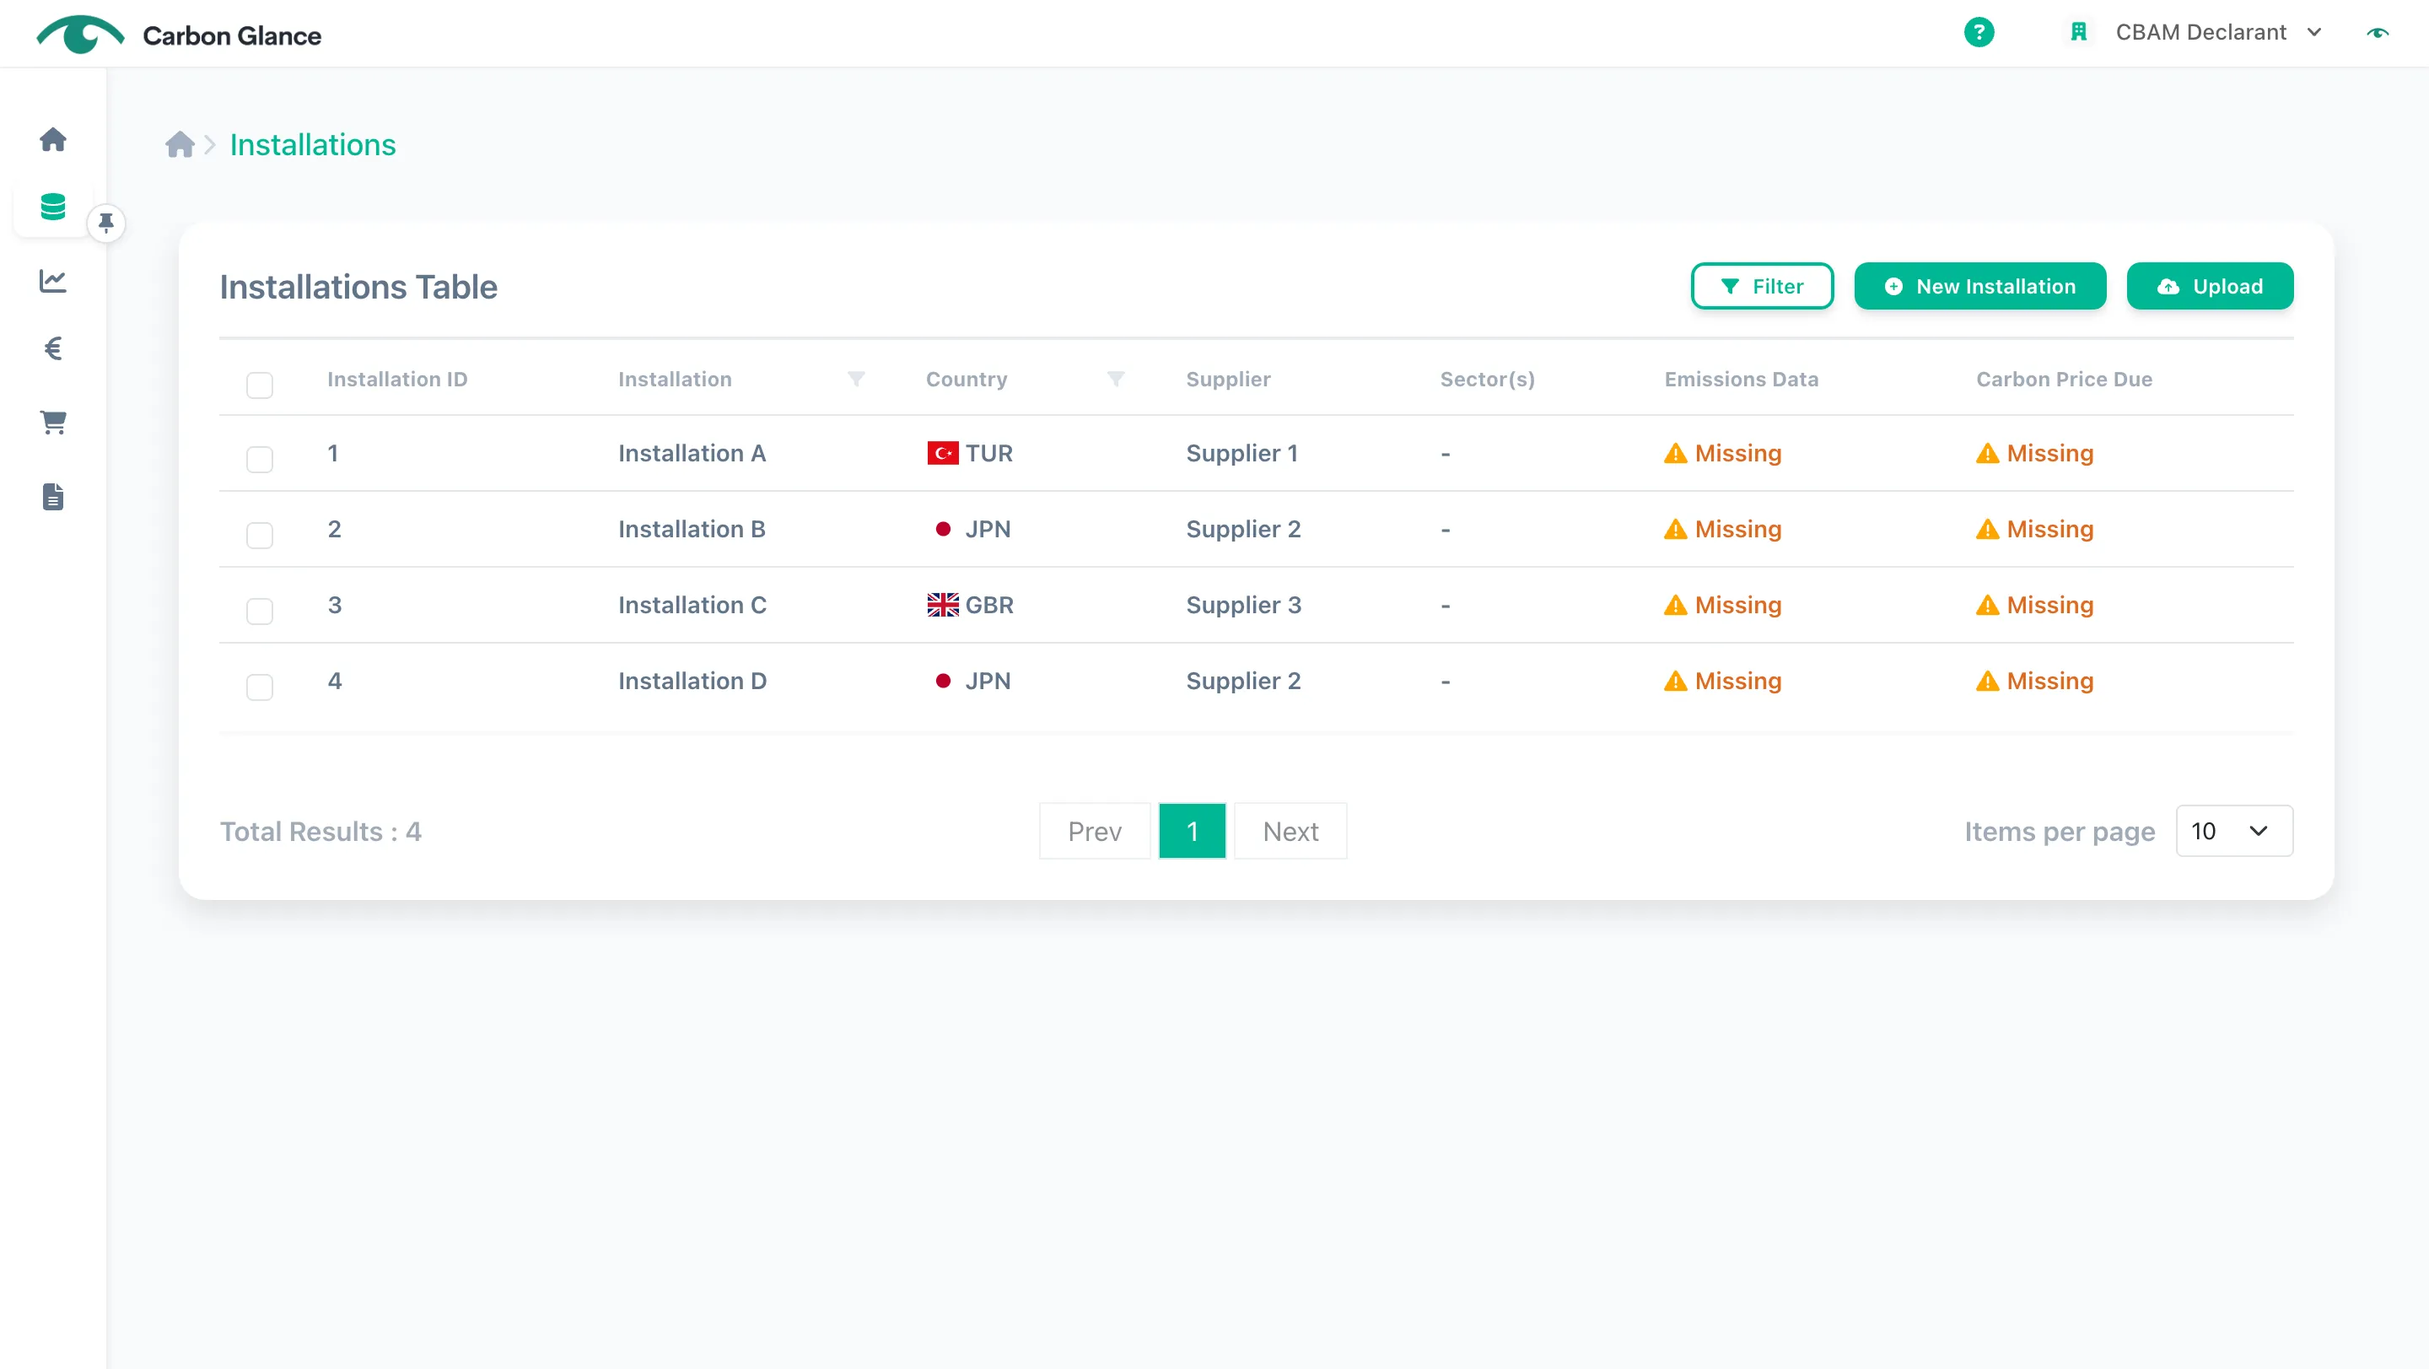
Task: Click the New Installation button
Action: pos(1979,286)
